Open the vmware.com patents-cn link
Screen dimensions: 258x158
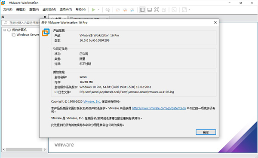click(x=159, y=108)
